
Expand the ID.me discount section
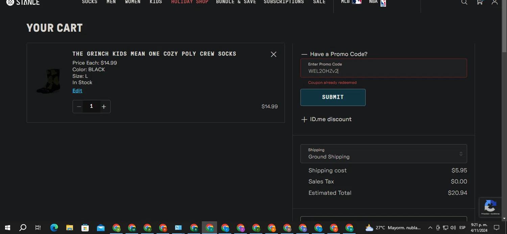click(327, 119)
